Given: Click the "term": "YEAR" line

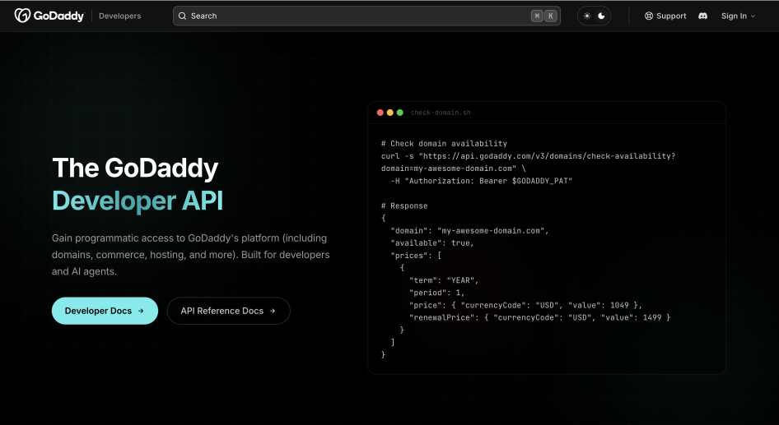Looking at the screenshot, I should pyautogui.click(x=444, y=280).
